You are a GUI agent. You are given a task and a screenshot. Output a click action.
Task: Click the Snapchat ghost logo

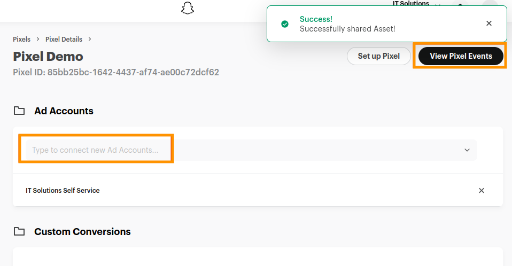click(x=187, y=9)
